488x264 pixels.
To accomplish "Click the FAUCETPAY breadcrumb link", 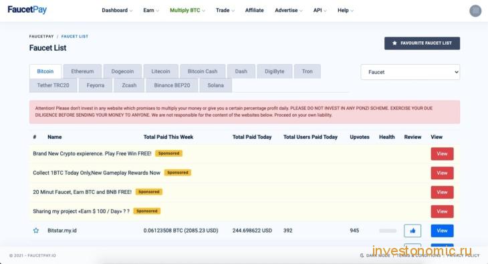I will click(41, 36).
